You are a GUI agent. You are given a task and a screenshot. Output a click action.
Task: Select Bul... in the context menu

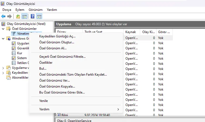click(76, 69)
